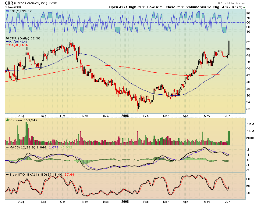
Task: Click the MACD(12,26,9) 1.046 label
Action: (x=28, y=147)
